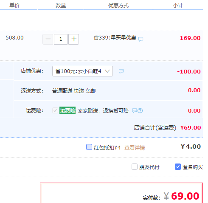Viewport: 208px width, 203px height.
Task: Click the quantity input field
Action: (61, 39)
